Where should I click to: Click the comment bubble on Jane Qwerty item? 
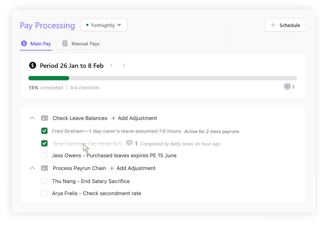[x=129, y=143]
